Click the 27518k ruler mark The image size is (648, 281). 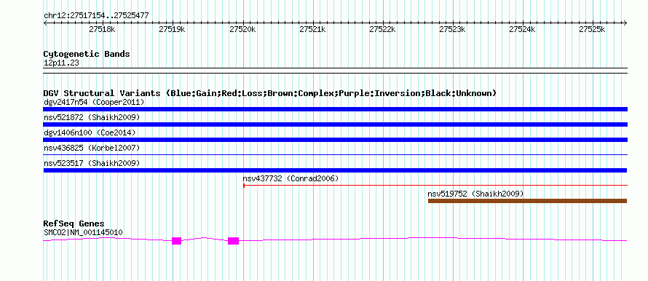[x=103, y=29]
